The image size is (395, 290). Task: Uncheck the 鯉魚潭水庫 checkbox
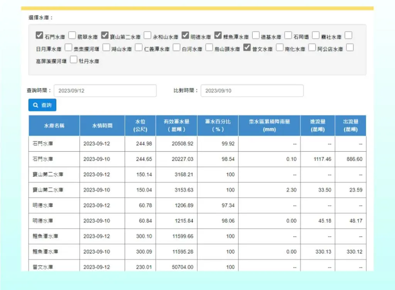coord(218,35)
